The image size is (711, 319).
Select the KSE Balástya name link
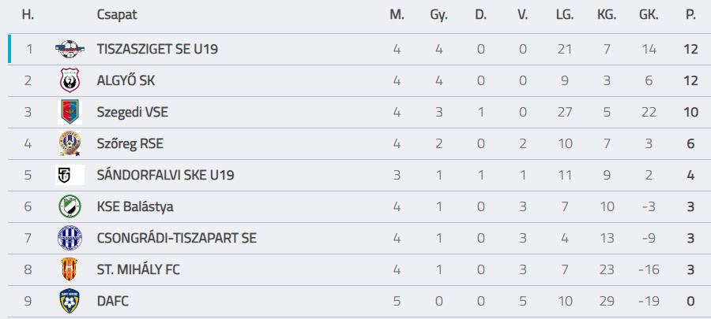pyautogui.click(x=135, y=206)
